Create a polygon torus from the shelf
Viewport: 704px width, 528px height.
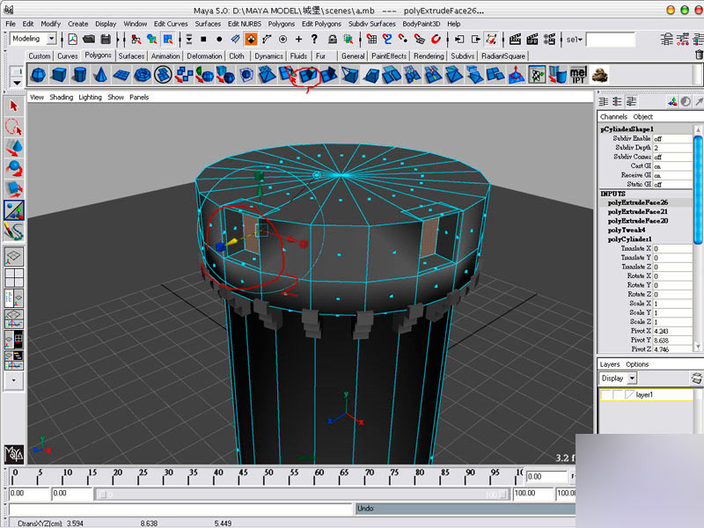(x=143, y=75)
